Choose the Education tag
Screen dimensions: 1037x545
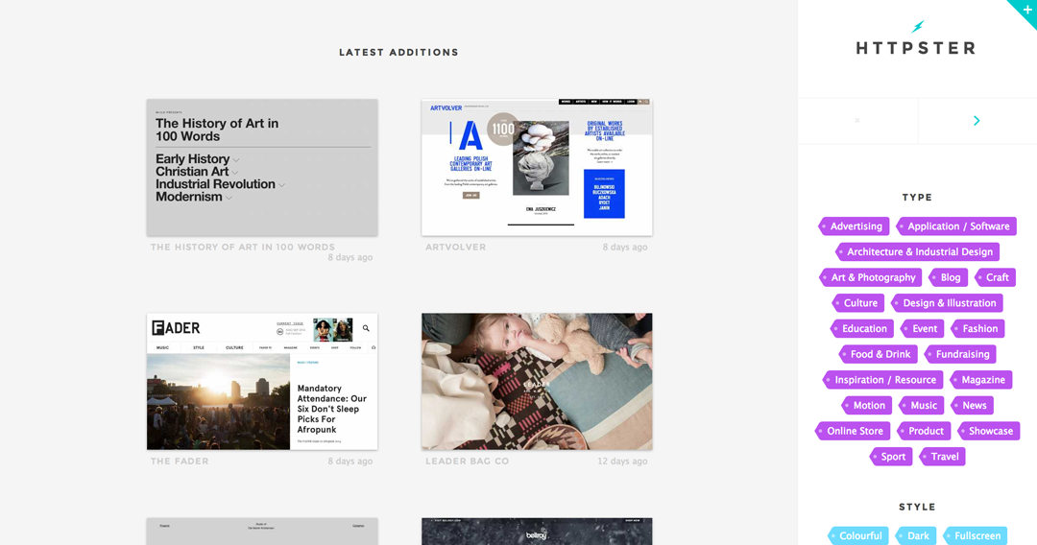861,329
